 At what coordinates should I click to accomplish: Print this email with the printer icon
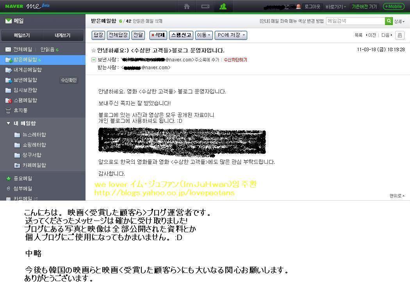coord(400,35)
